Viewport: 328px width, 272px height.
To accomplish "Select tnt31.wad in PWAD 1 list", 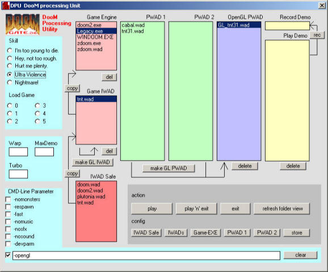I will pyautogui.click(x=142, y=31).
